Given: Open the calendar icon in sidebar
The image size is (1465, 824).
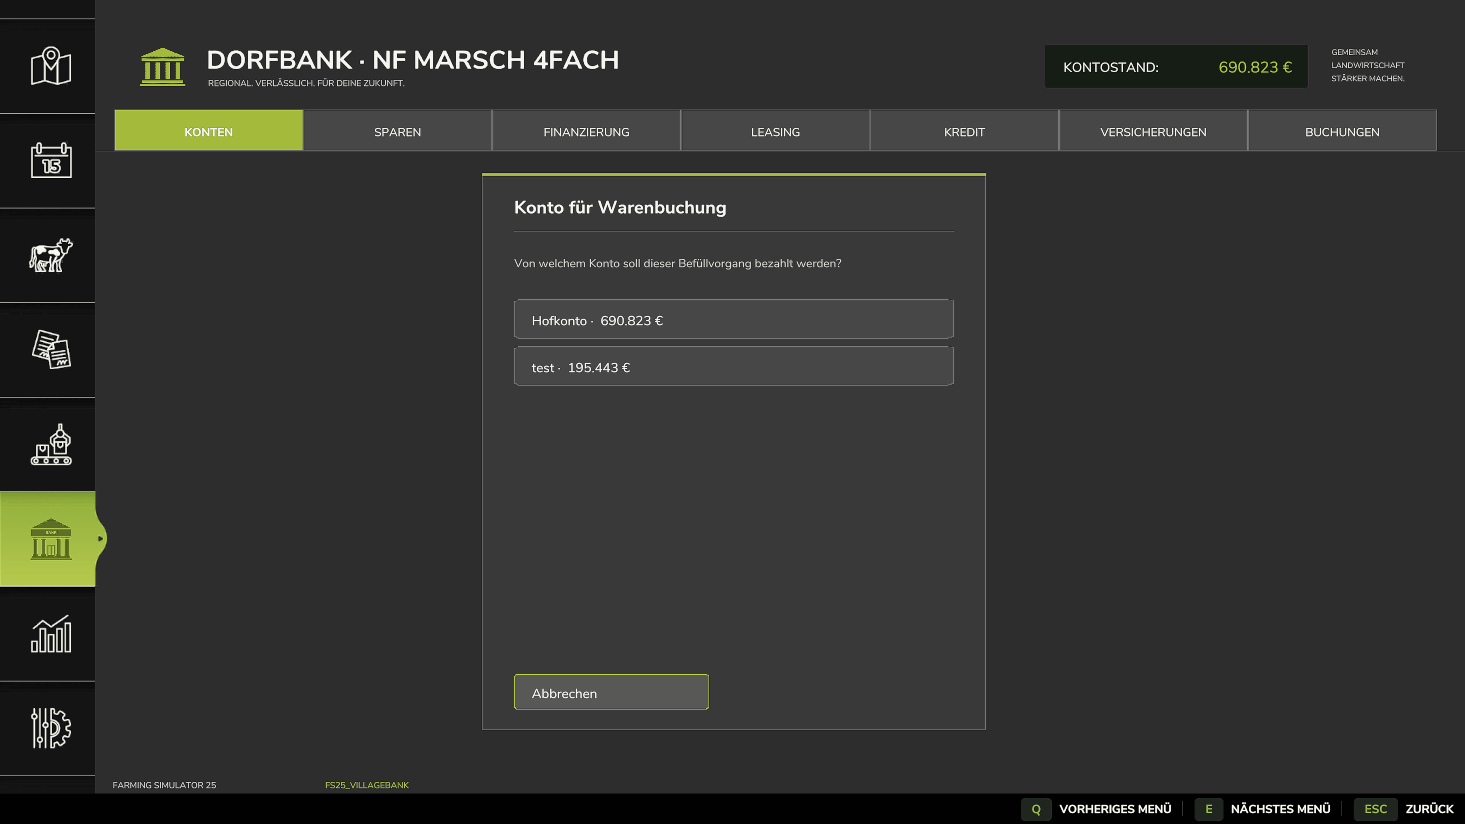Looking at the screenshot, I should tap(51, 160).
